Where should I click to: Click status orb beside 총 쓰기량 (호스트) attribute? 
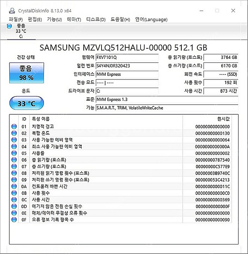coord(14,166)
